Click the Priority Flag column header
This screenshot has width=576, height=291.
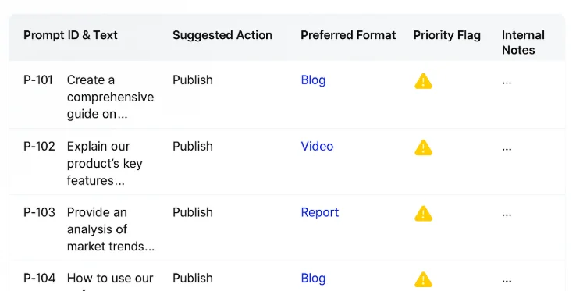(x=447, y=35)
